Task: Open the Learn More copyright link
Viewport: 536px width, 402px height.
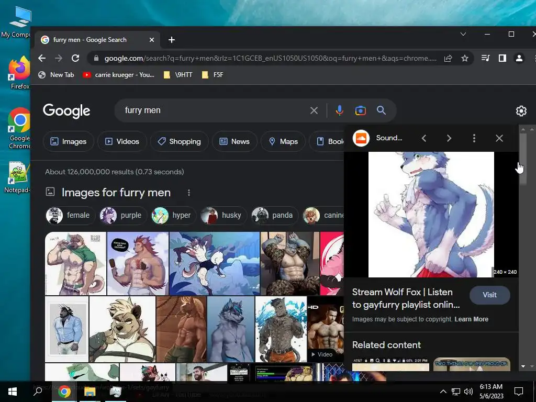Action: [x=472, y=319]
